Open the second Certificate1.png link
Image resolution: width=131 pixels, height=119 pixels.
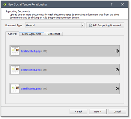click(x=31, y=70)
